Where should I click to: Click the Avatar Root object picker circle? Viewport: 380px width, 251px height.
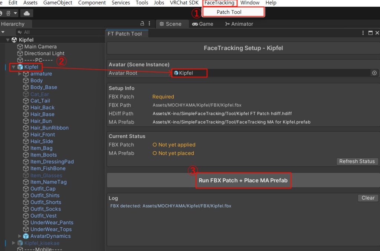[x=374, y=73]
